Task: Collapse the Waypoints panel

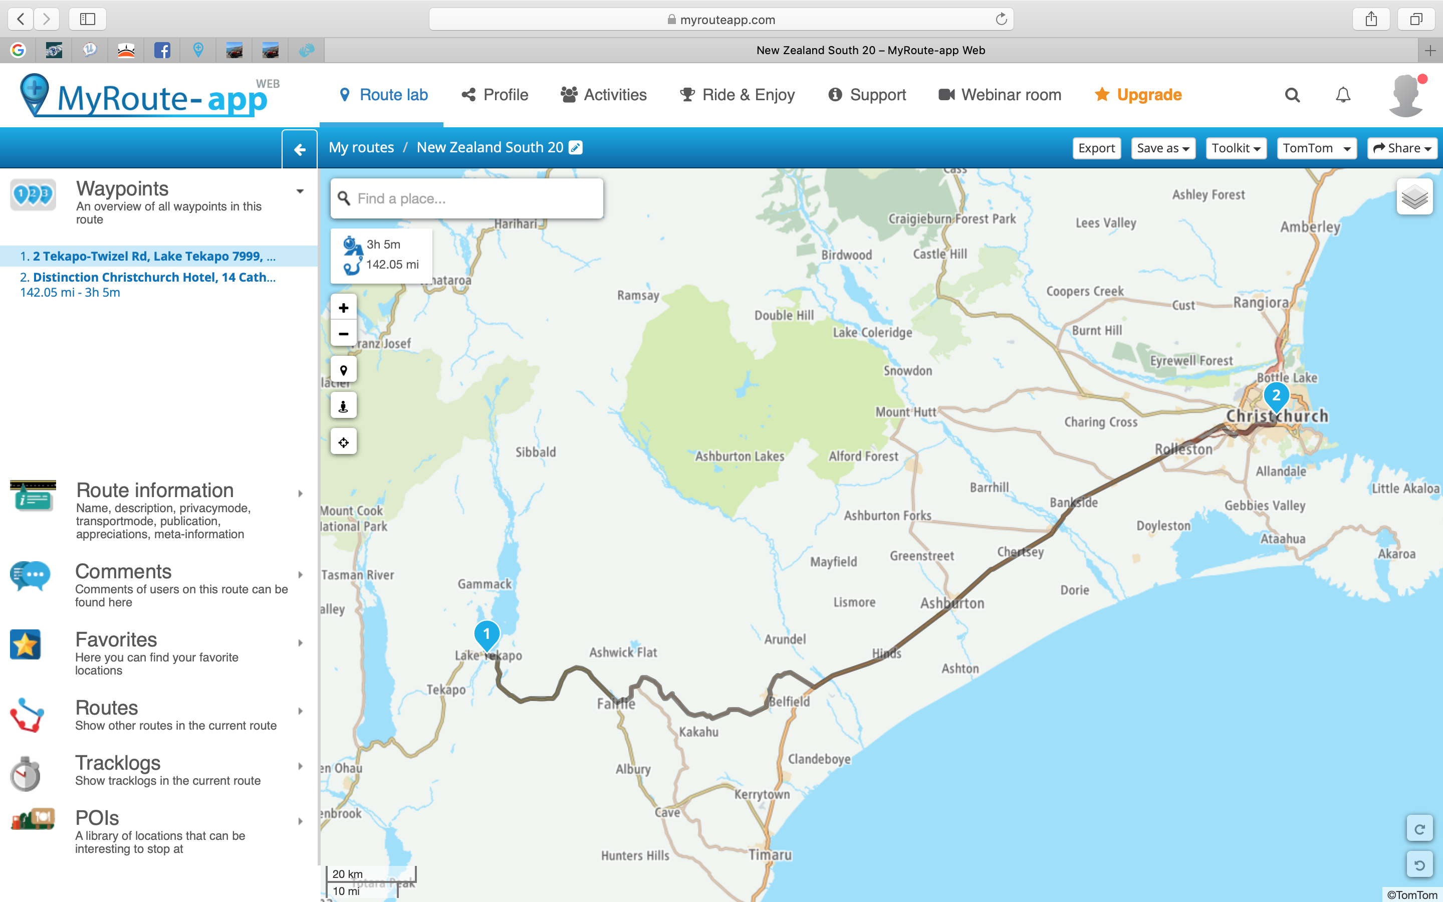Action: point(300,191)
